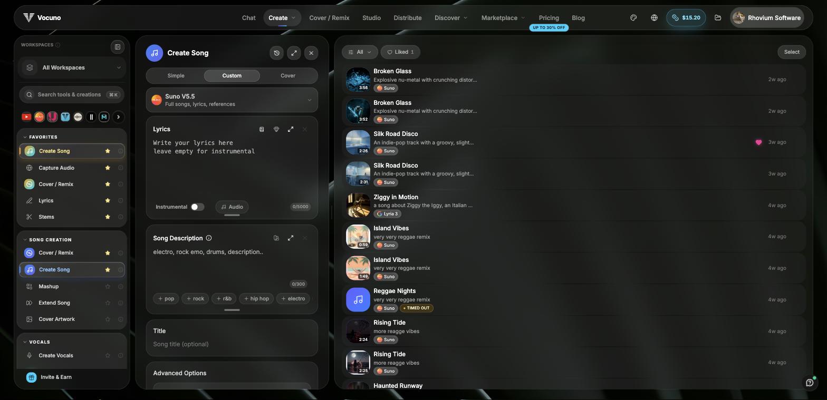Image resolution: width=827 pixels, height=400 pixels.
Task: Expand the Lyrics editor with arrows icon
Action: pyautogui.click(x=291, y=129)
